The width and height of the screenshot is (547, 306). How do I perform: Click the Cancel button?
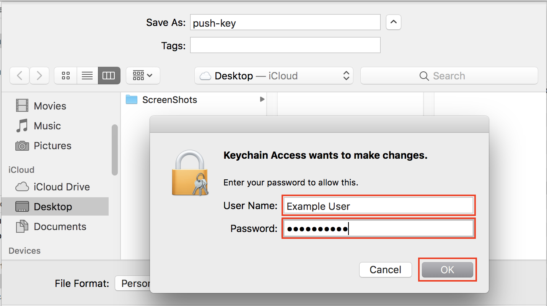[385, 270]
